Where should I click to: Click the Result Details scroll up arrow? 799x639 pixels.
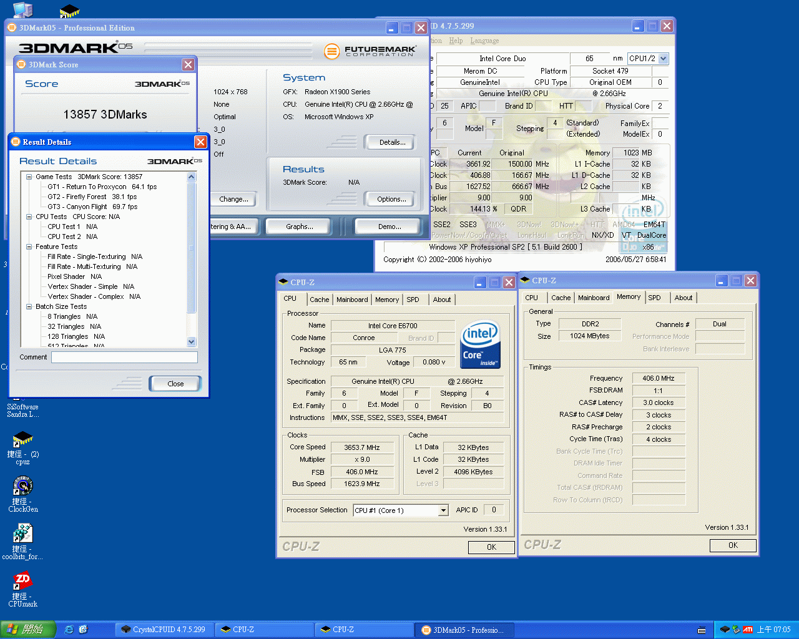point(192,177)
